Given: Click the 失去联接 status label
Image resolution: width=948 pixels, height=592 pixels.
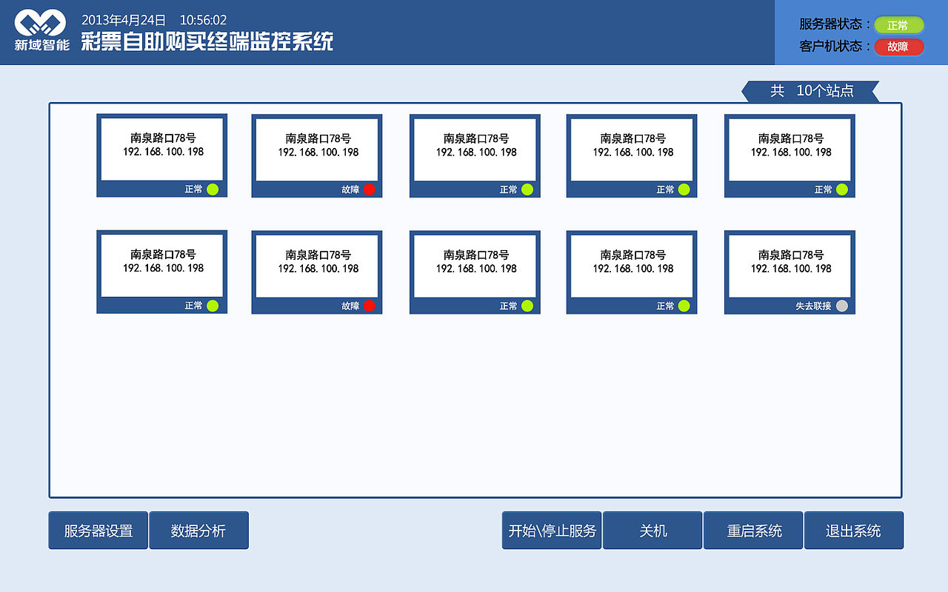Looking at the screenshot, I should [813, 306].
